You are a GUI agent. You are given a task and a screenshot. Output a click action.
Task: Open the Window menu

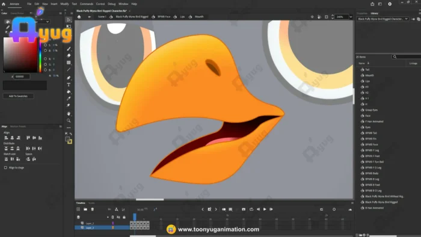pyautogui.click(x=123, y=4)
